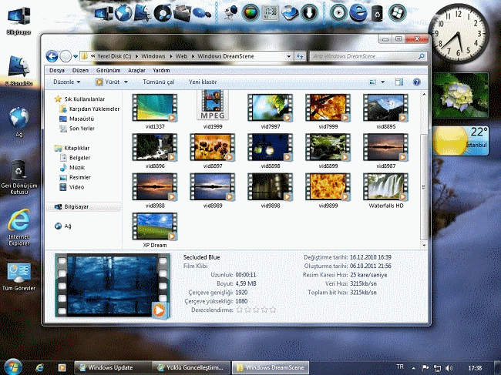Click the volume speaker tray icon
This screenshot has width=501, height=375.
pos(449,368)
